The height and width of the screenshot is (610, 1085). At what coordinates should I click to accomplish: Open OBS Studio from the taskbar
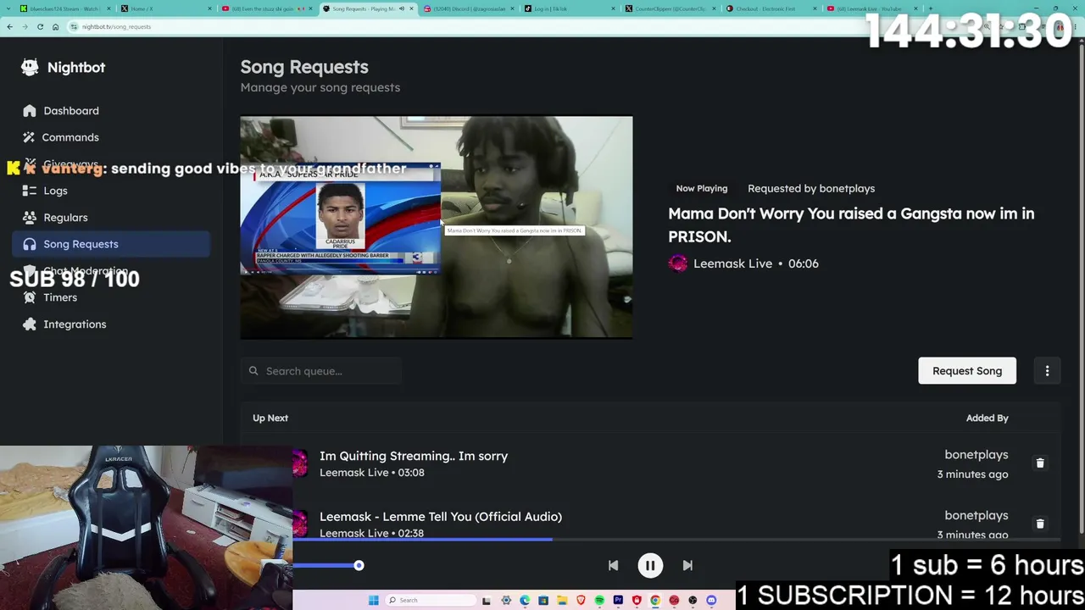tap(693, 601)
